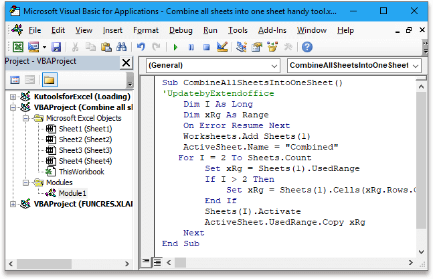Run the macro with the green play icon
The height and width of the screenshot is (279, 433).
point(175,48)
